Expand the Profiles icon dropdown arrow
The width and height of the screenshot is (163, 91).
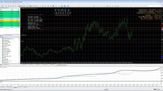pyautogui.click(x=4, y=6)
